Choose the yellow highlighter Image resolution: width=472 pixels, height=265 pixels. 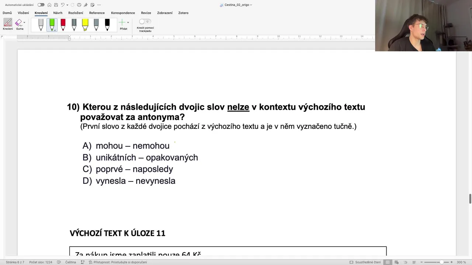(85, 25)
